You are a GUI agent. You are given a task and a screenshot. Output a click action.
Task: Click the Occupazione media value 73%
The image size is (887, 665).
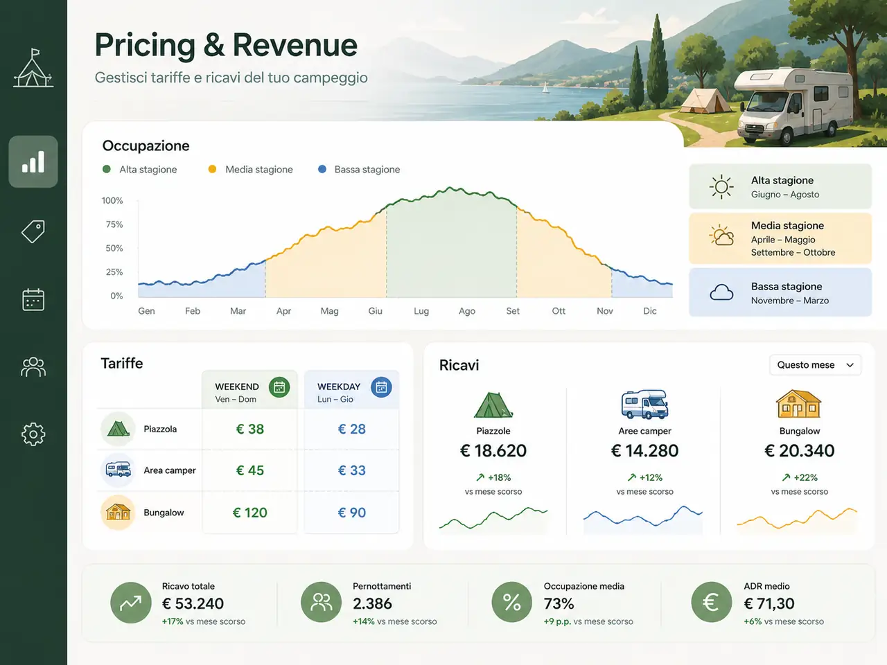559,604
